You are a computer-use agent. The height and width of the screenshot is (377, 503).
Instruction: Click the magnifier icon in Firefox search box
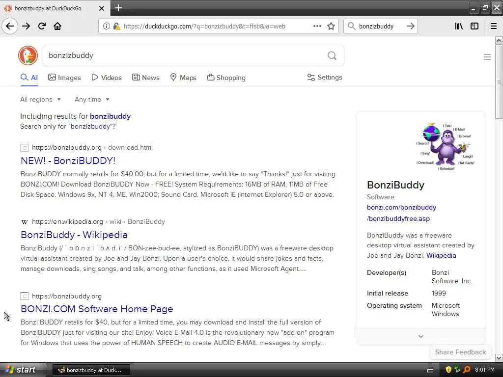tap(352, 26)
